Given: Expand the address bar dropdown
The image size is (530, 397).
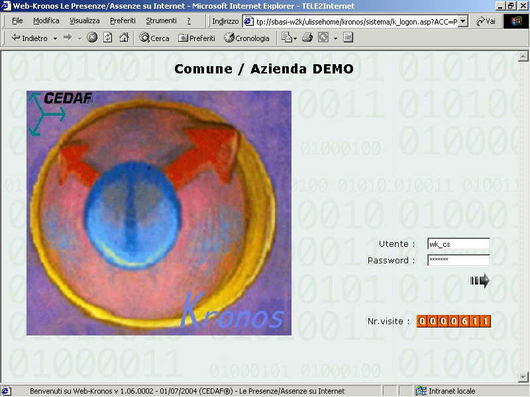Looking at the screenshot, I should point(463,21).
